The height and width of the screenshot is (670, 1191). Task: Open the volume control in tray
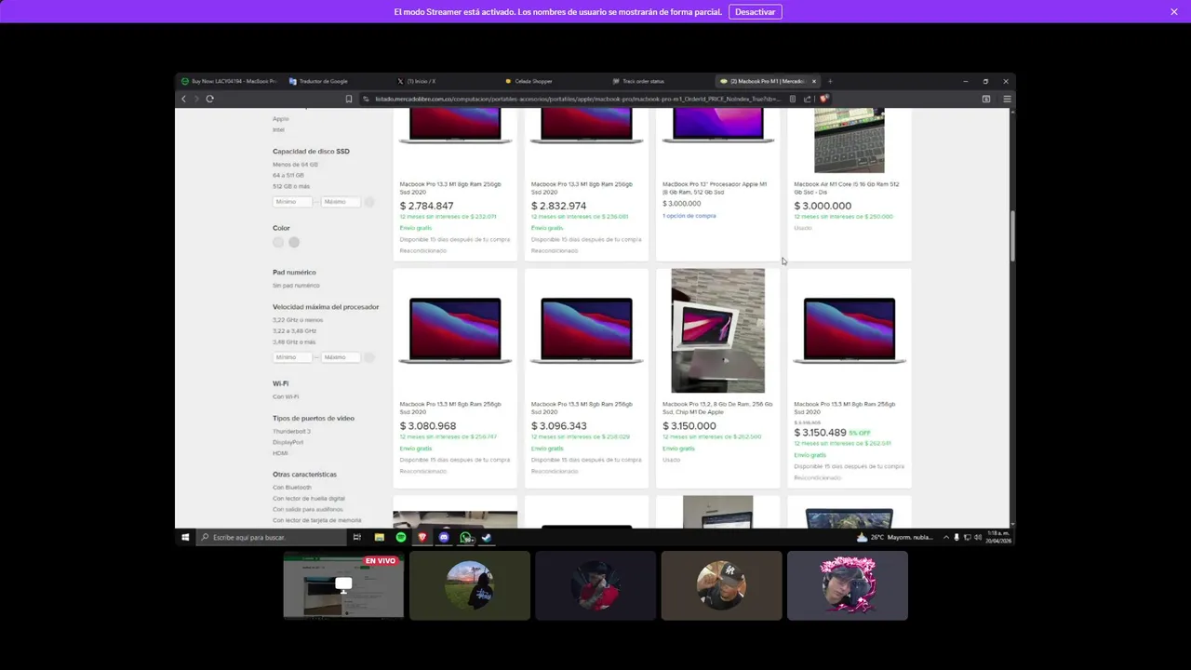point(977,537)
